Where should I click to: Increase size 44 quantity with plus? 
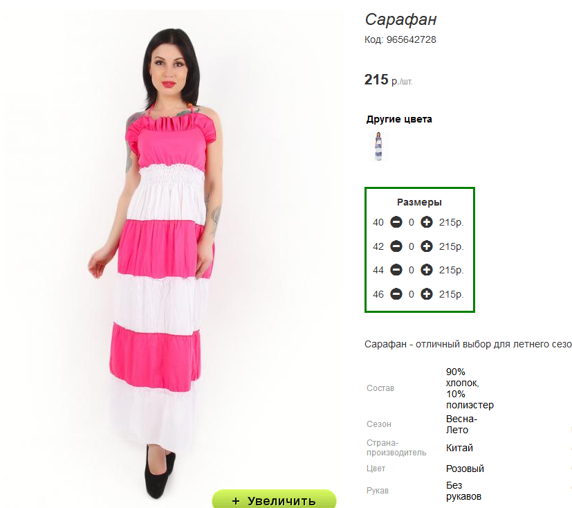(427, 270)
